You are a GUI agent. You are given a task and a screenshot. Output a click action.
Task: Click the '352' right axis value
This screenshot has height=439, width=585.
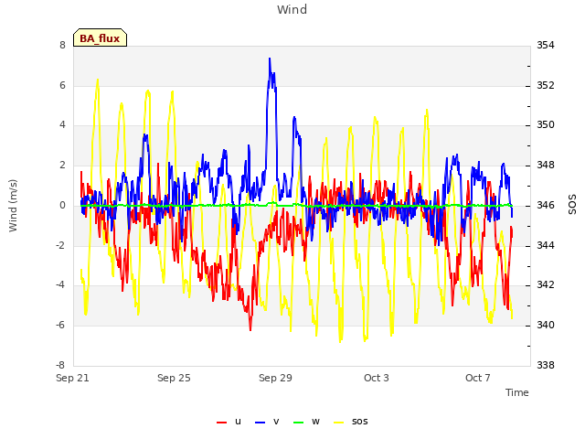[546, 85]
